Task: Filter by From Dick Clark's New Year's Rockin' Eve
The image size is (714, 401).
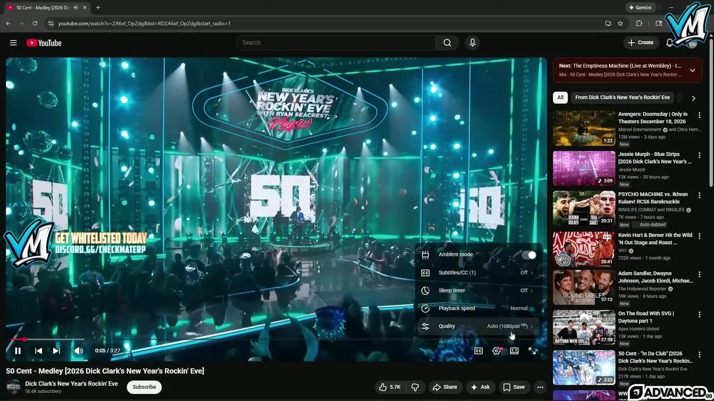Action: pos(623,97)
